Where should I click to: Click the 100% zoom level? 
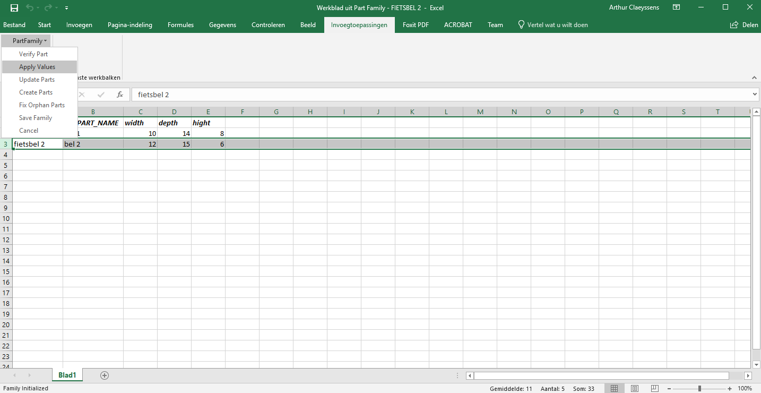[745, 389]
